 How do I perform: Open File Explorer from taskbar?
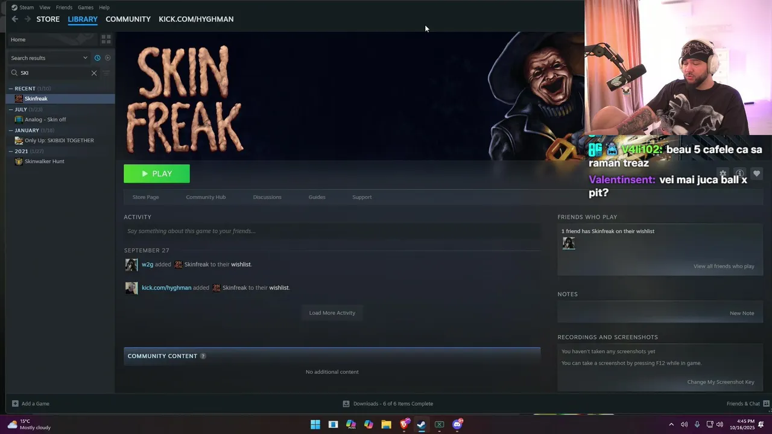pos(386,424)
